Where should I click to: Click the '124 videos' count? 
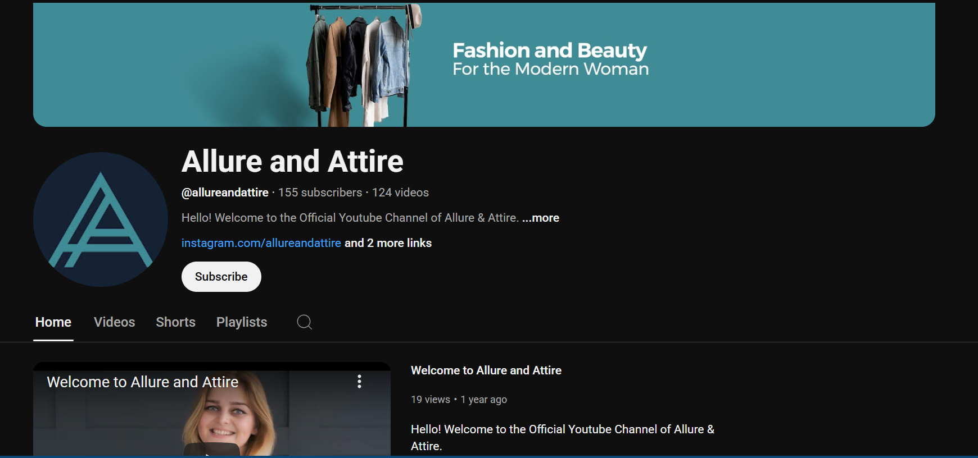pos(400,193)
